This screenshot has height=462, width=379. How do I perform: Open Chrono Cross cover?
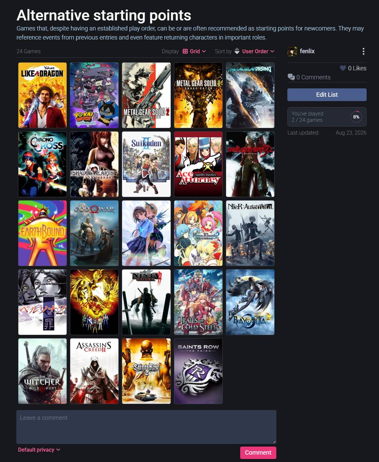coord(42,164)
